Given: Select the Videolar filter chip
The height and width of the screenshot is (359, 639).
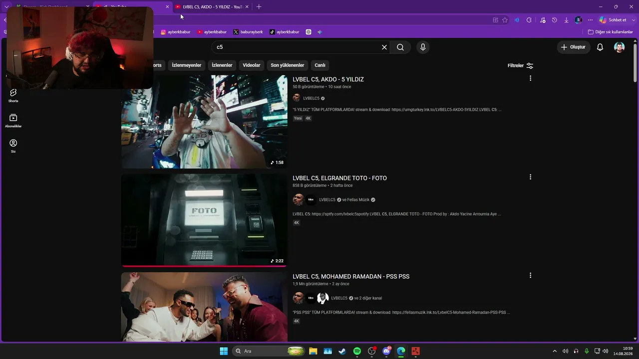Looking at the screenshot, I should [252, 65].
